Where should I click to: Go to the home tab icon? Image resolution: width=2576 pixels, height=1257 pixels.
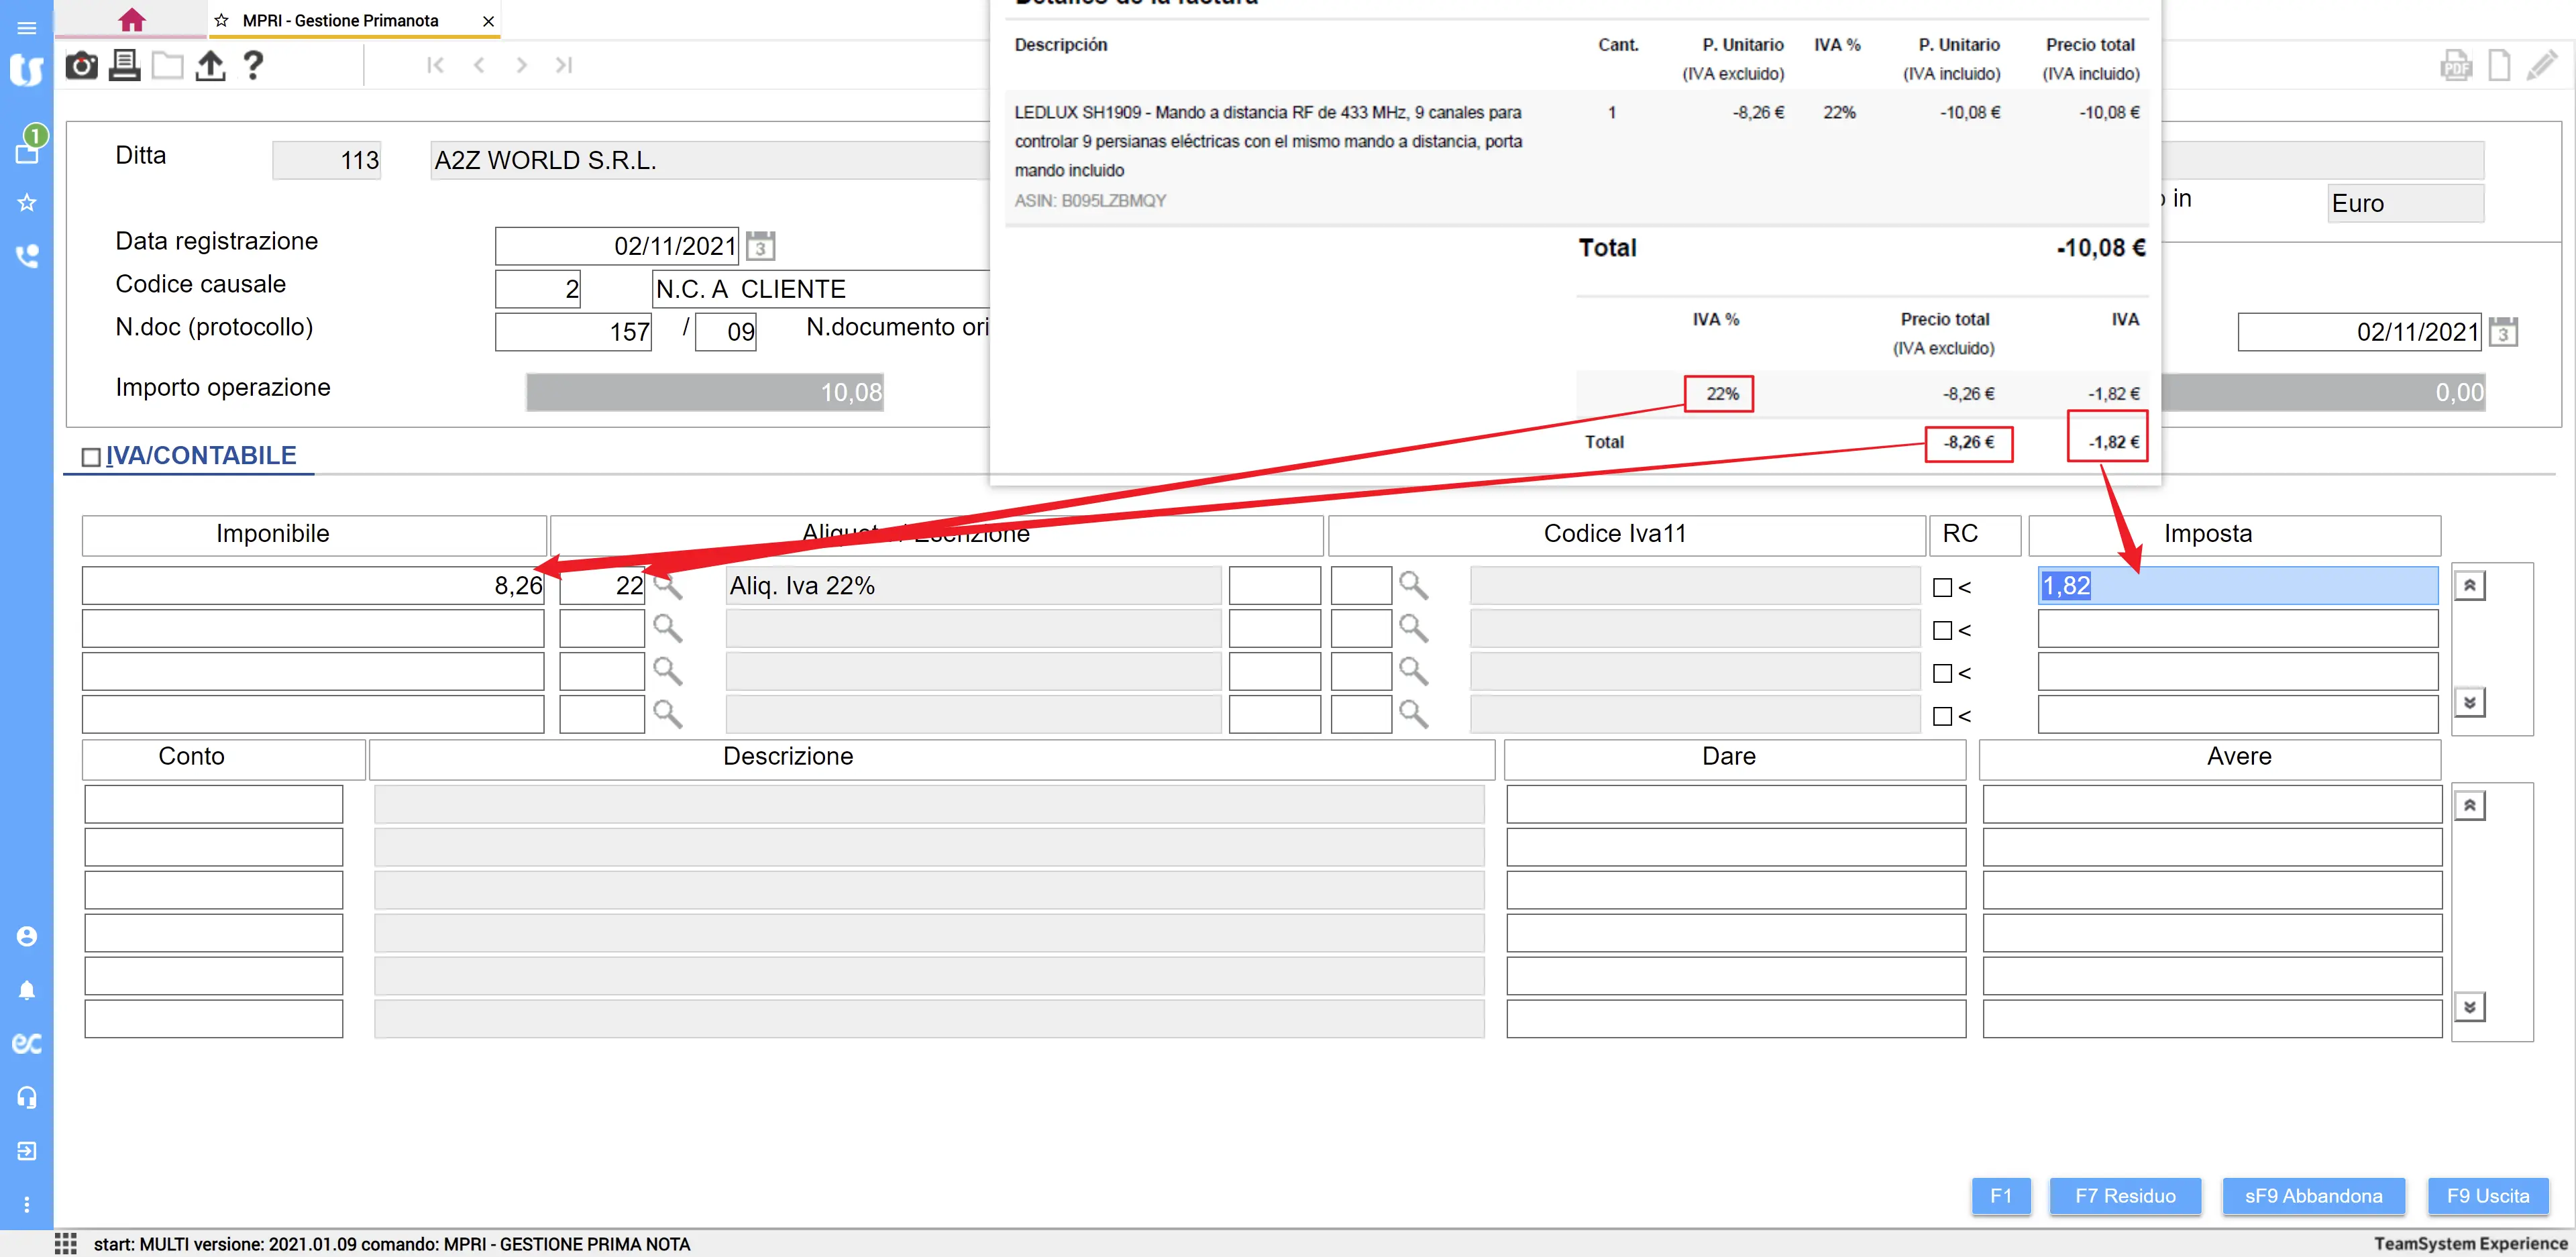point(131,20)
